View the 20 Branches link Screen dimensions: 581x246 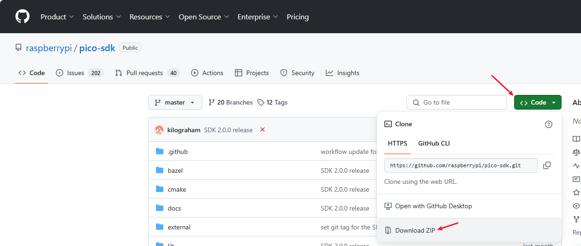(231, 102)
